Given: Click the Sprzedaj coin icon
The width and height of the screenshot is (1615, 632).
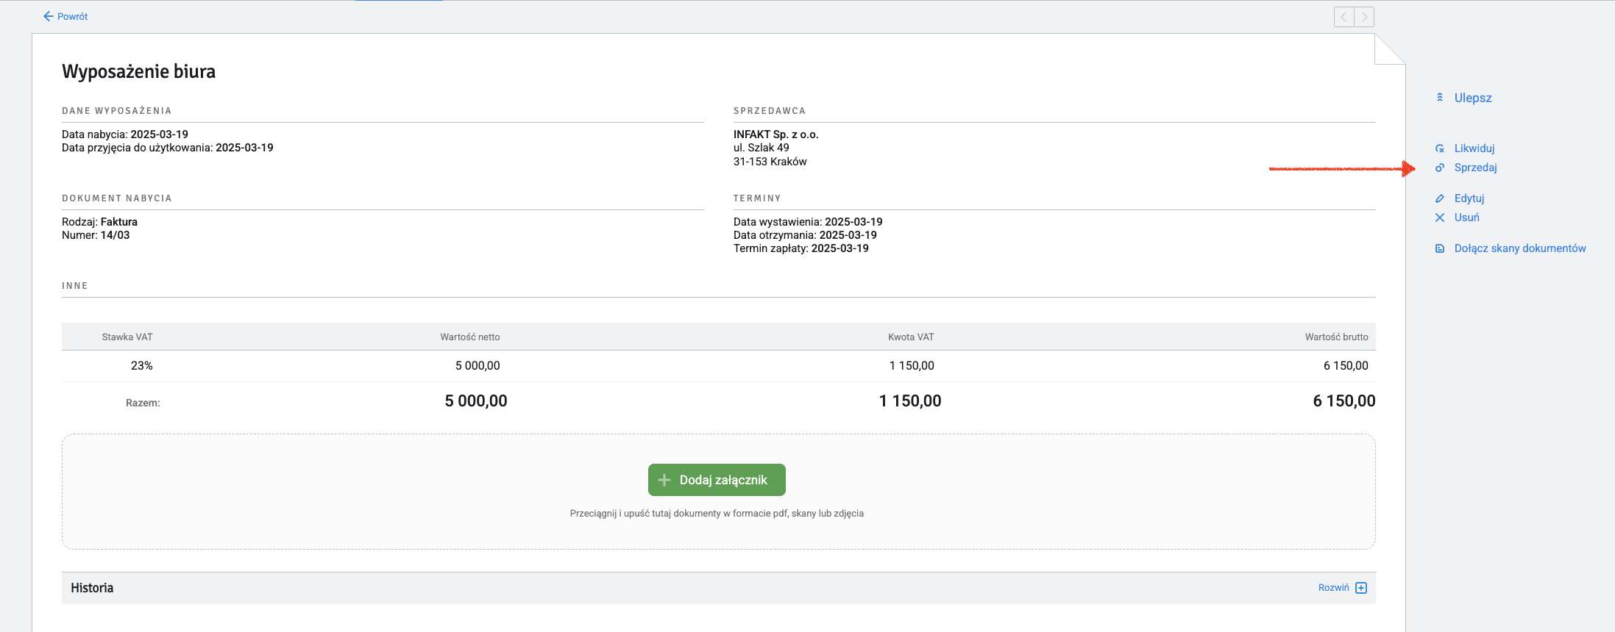Looking at the screenshot, I should click(1440, 168).
